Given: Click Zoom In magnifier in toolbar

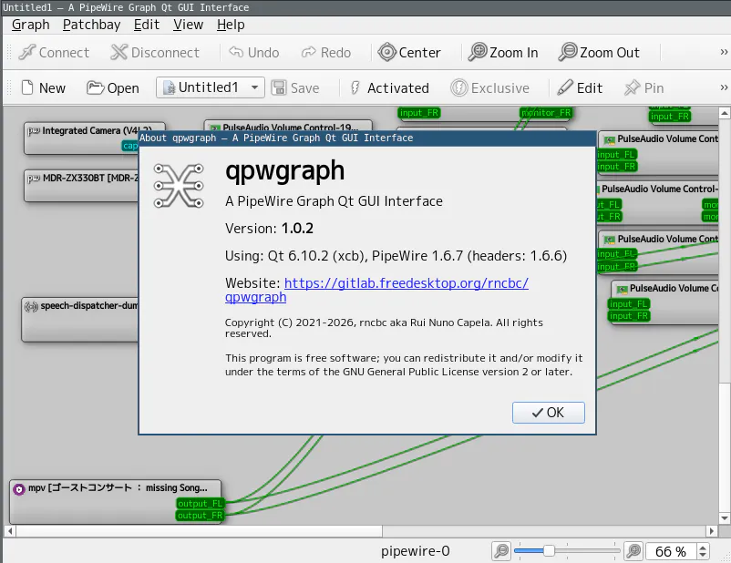Looking at the screenshot, I should [478, 52].
